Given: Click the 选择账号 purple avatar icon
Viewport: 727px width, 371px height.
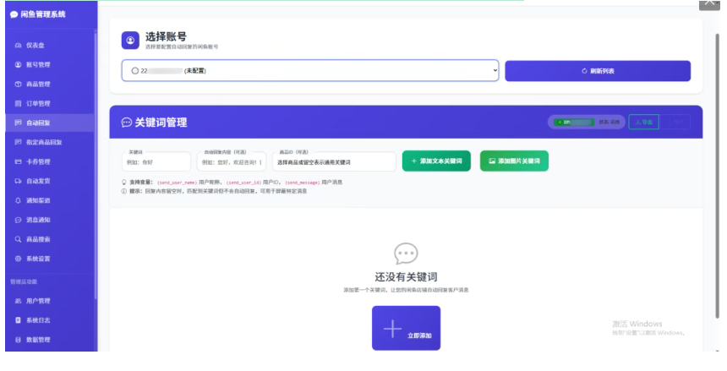Looking at the screenshot, I should [130, 41].
